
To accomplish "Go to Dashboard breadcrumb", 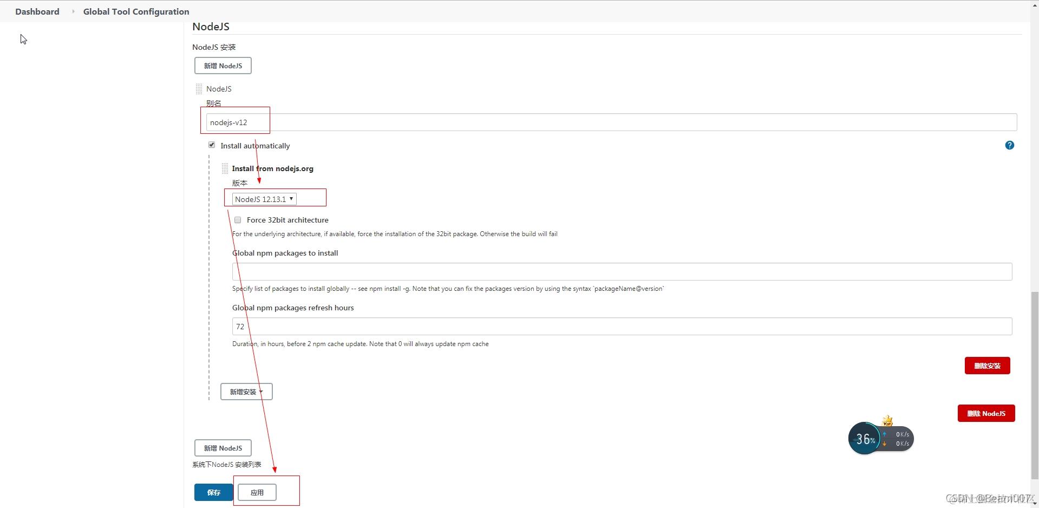I will [37, 11].
